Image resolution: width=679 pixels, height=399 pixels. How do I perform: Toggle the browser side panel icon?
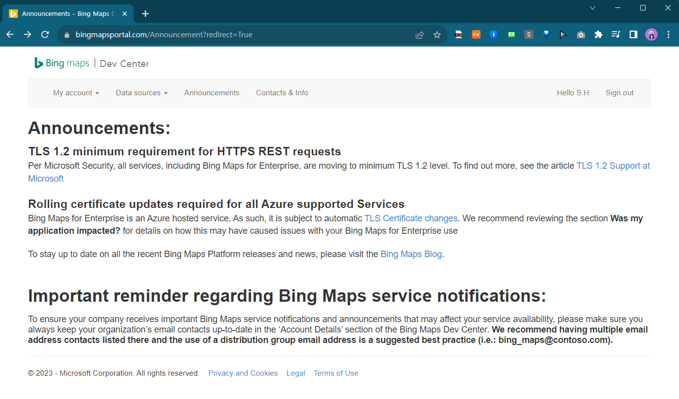click(x=633, y=35)
